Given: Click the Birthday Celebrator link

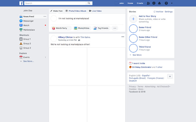Looking at the screenshot, I should (142, 67).
